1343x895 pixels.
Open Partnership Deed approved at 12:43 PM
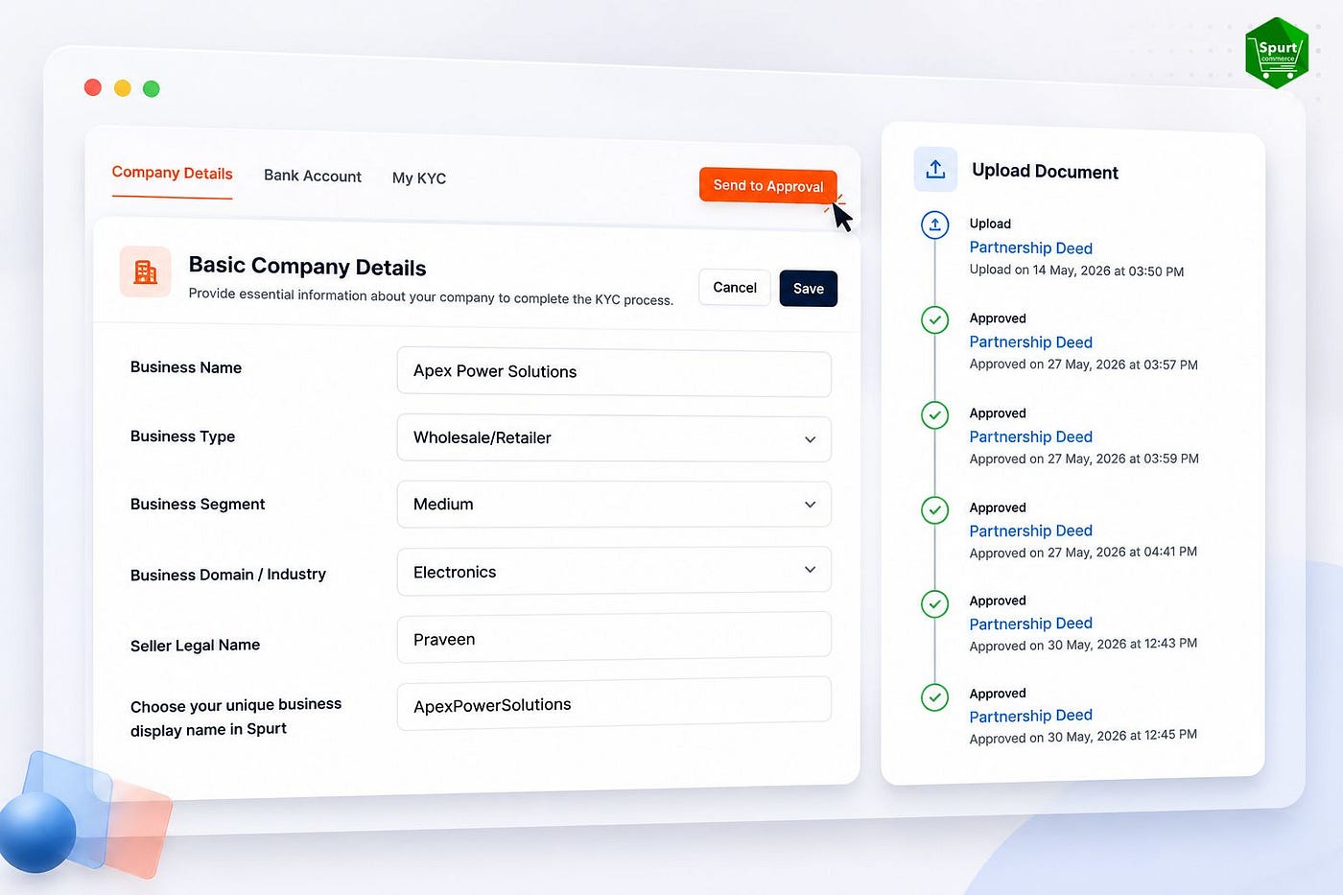(1031, 624)
